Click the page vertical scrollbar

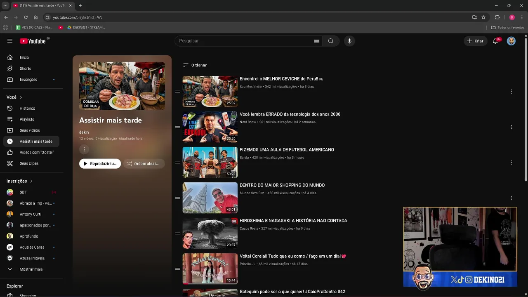click(x=526, y=109)
